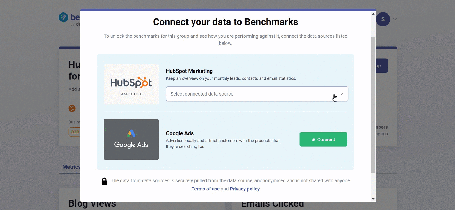Click the orange HubSpot sprocket icon
The width and height of the screenshot is (455, 210).
pyautogui.click(x=72, y=108)
